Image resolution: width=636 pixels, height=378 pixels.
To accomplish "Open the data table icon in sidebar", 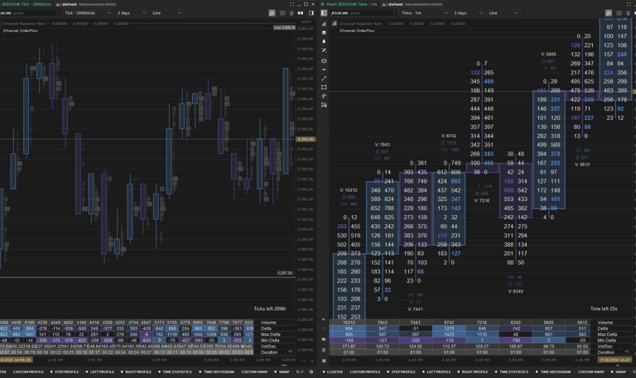I will (x=324, y=105).
